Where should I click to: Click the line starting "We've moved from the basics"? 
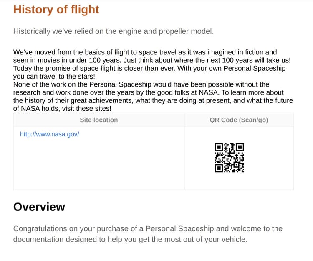(x=145, y=52)
